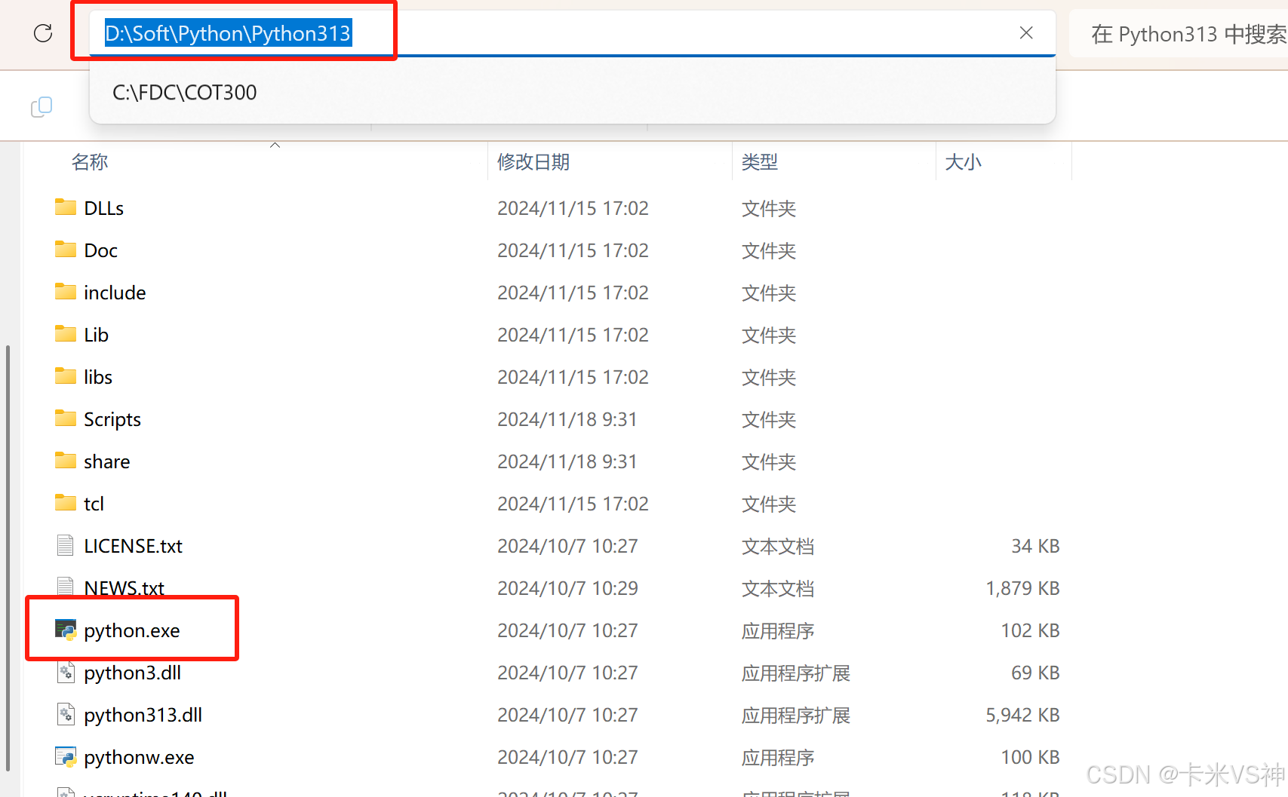Select the file name NEWS.txt
Screen dimensions: 1288x797
(124, 588)
